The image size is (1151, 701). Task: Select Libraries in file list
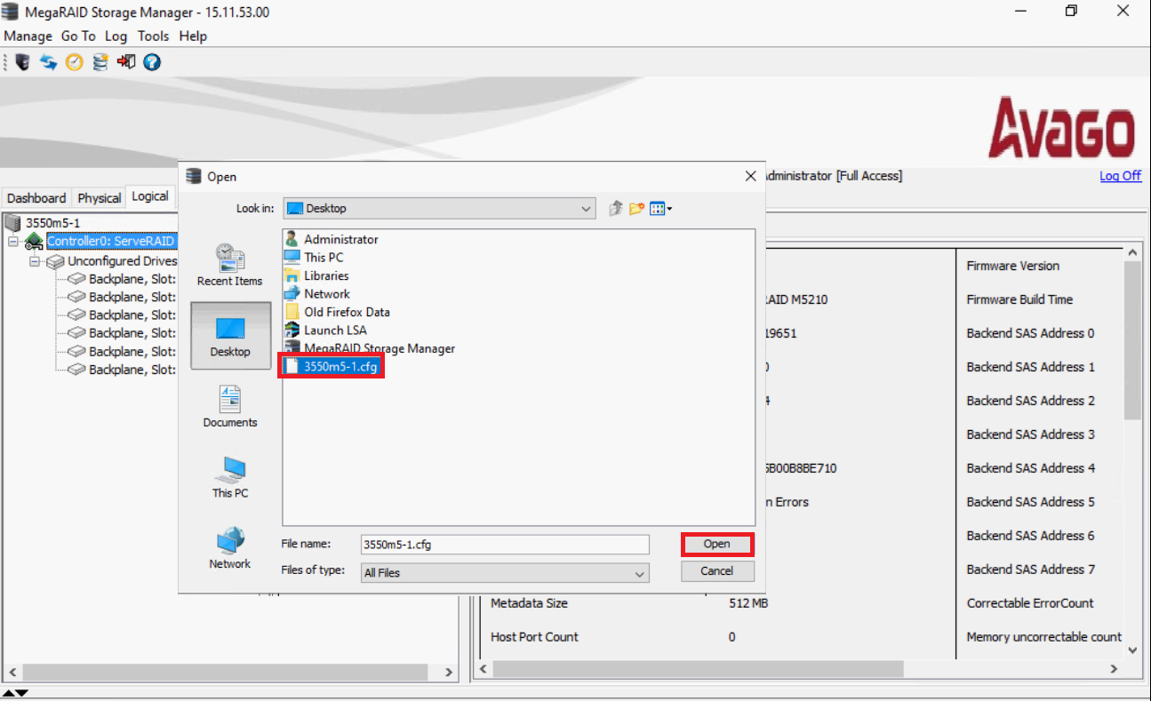click(316, 275)
